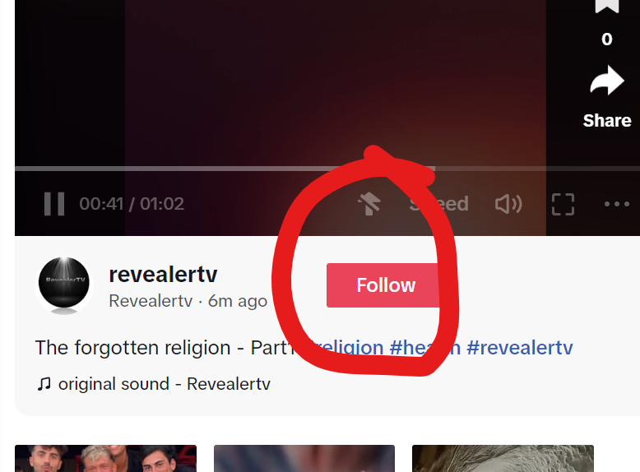Open the middle recommended video thumbnail
Screen dimensions: 640x472
[304, 459]
